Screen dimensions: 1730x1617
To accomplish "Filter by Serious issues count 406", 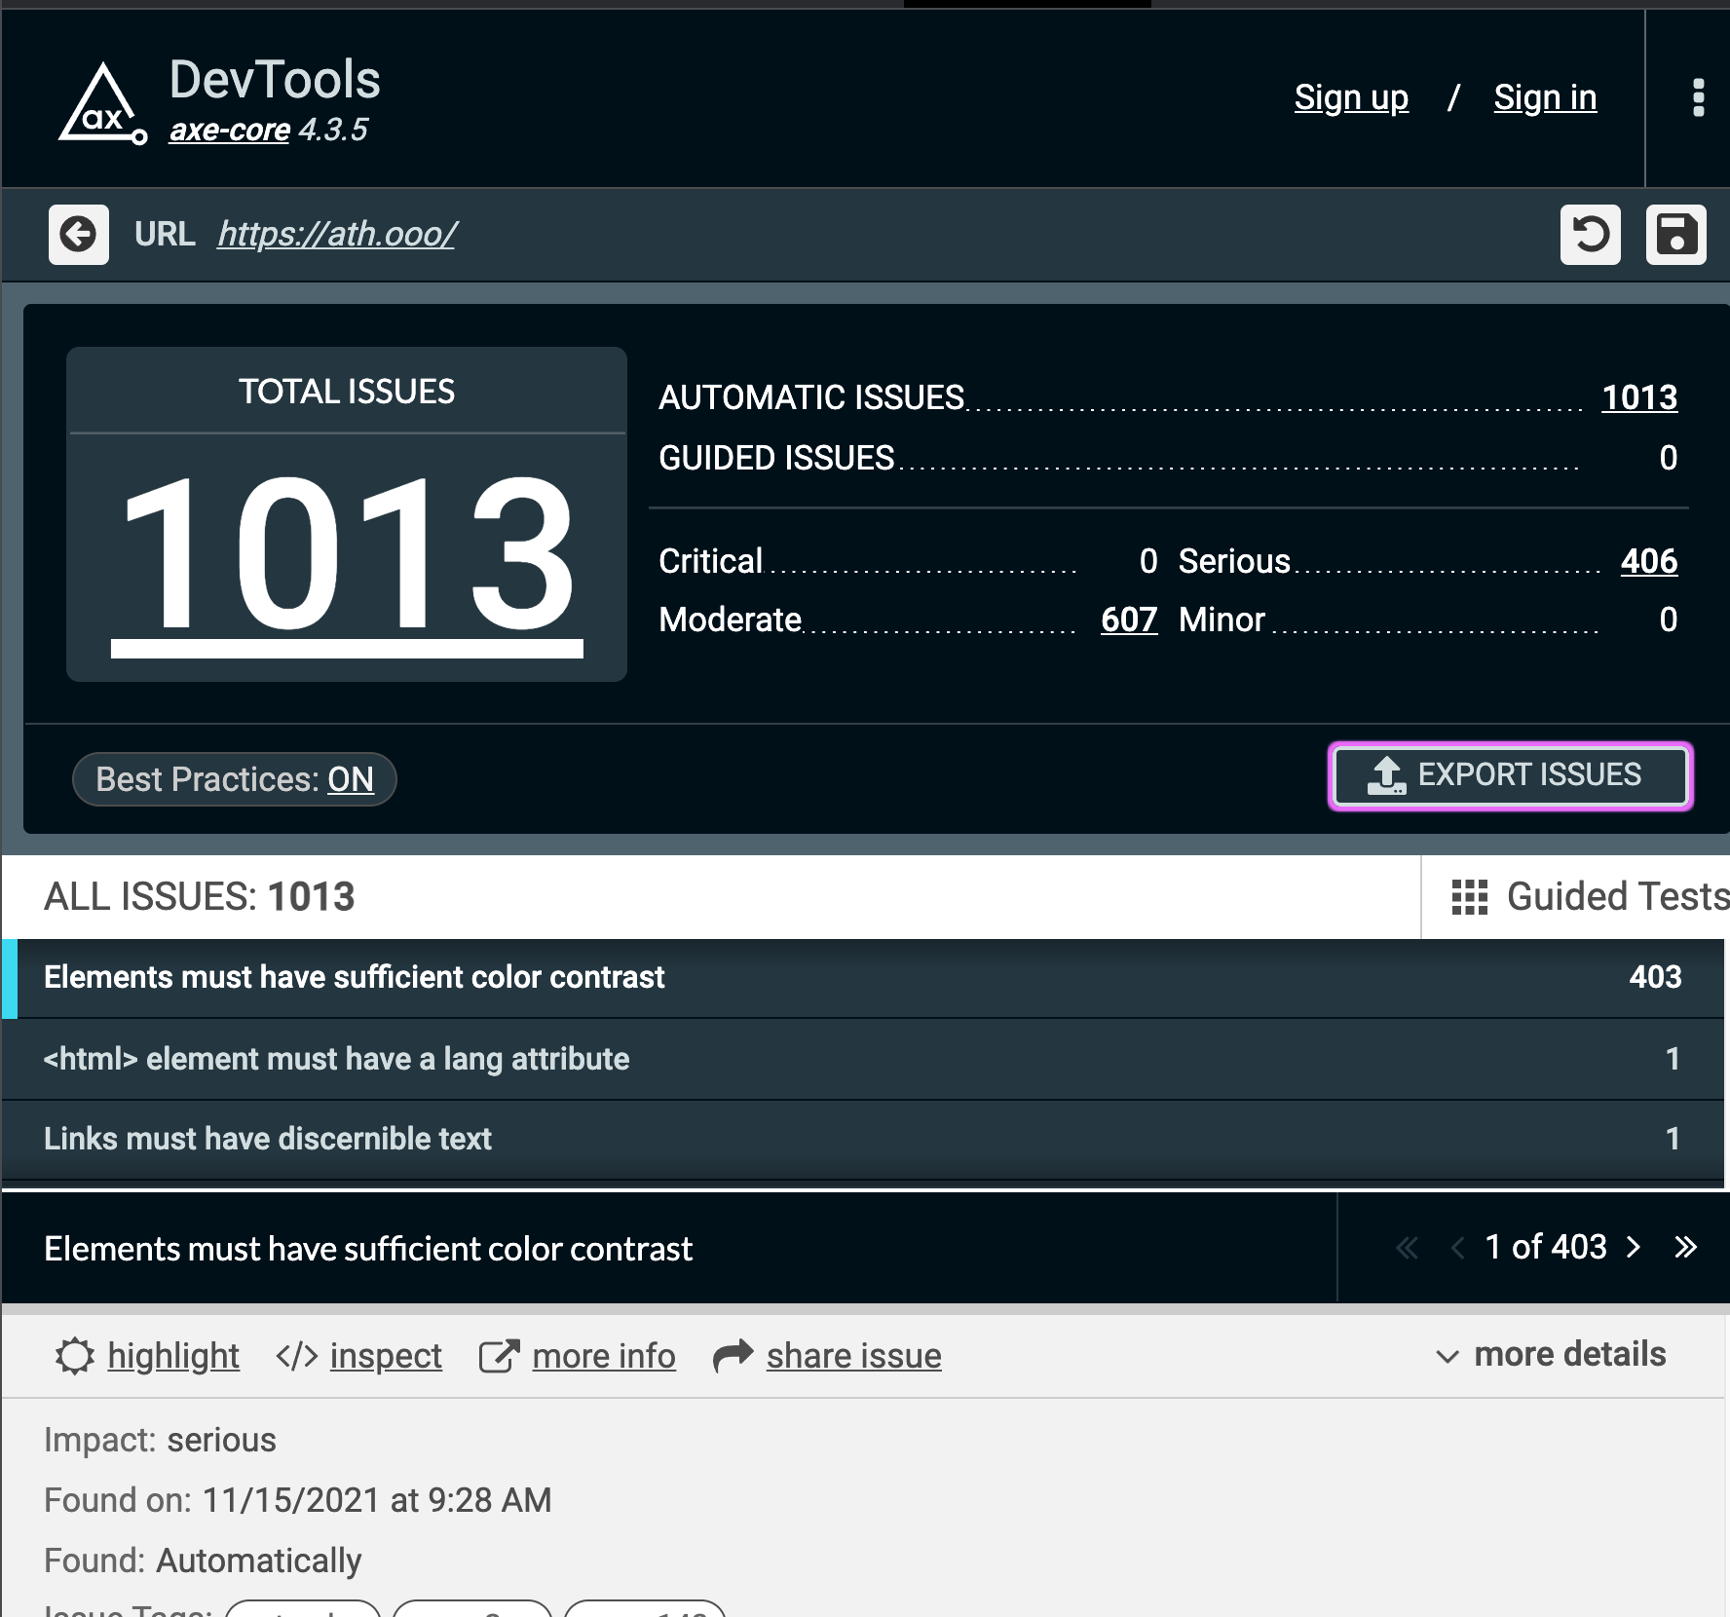I will 1649,561.
